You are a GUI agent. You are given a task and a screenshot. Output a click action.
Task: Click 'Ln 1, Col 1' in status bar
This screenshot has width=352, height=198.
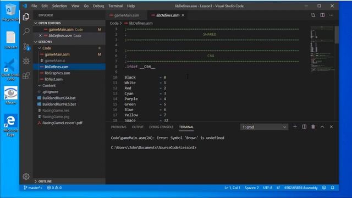[x=232, y=188]
